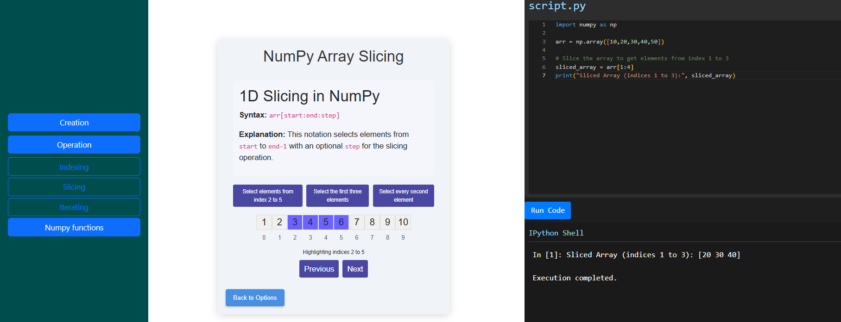The height and width of the screenshot is (322, 841).
Task: Select the Slicing sidebar option
Action: click(74, 187)
